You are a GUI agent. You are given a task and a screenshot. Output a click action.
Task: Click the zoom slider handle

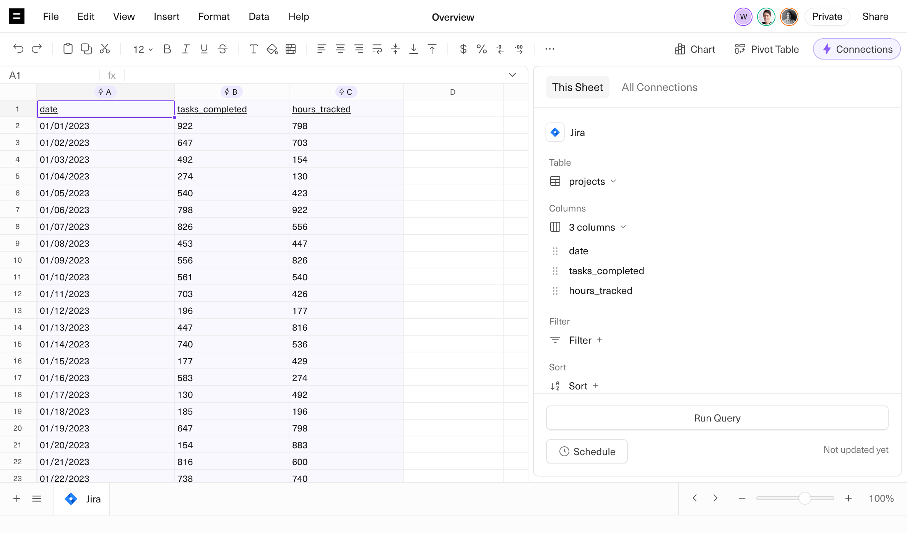click(x=805, y=498)
